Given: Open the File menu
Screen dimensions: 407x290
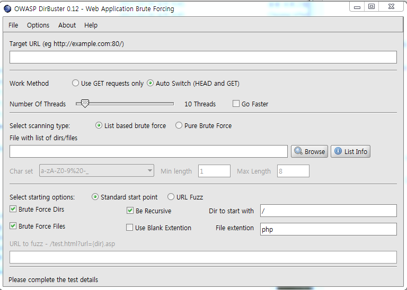Looking at the screenshot, I should coord(13,25).
